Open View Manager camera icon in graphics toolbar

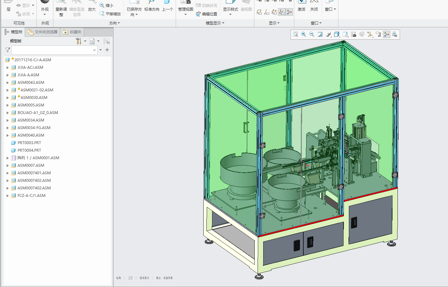(x=354, y=35)
